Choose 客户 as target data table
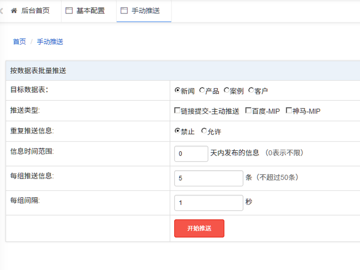 (251, 90)
